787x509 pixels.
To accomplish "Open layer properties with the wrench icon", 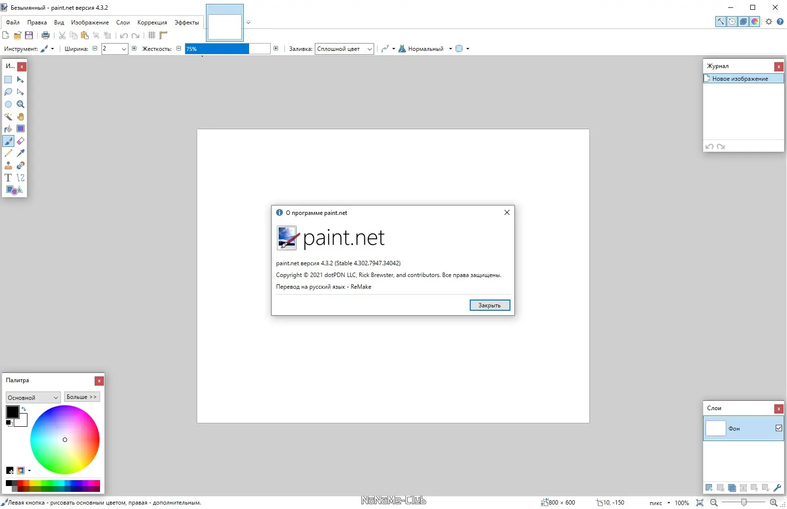I will [x=777, y=487].
